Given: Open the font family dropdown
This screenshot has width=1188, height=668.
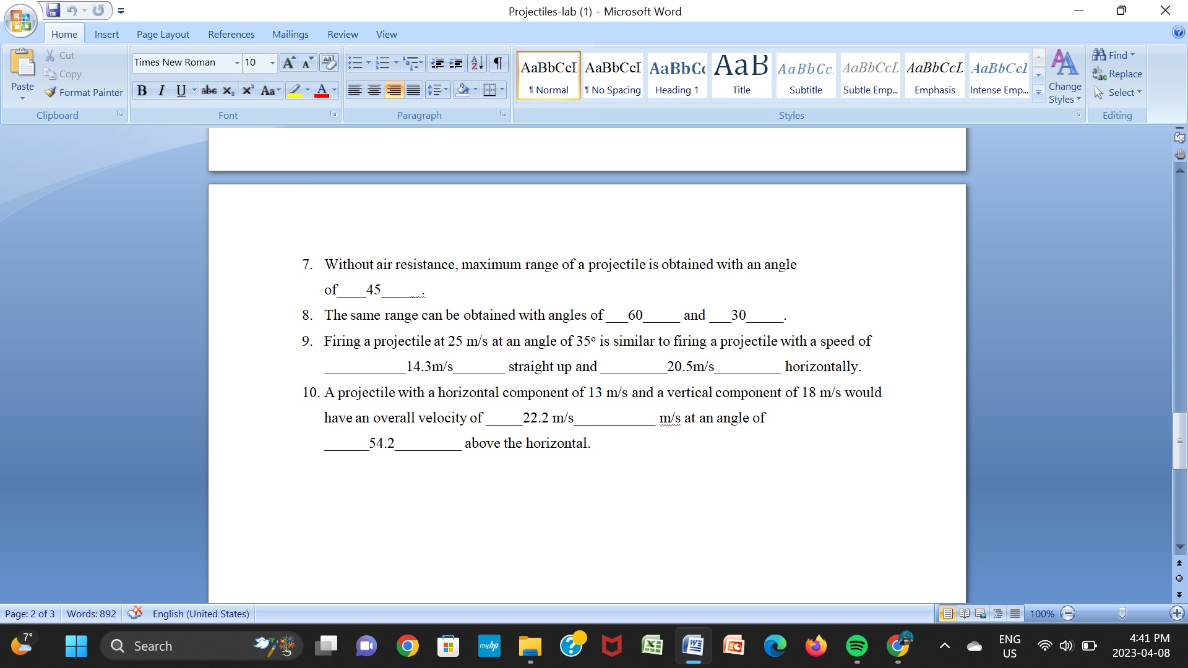Looking at the screenshot, I should tap(237, 62).
